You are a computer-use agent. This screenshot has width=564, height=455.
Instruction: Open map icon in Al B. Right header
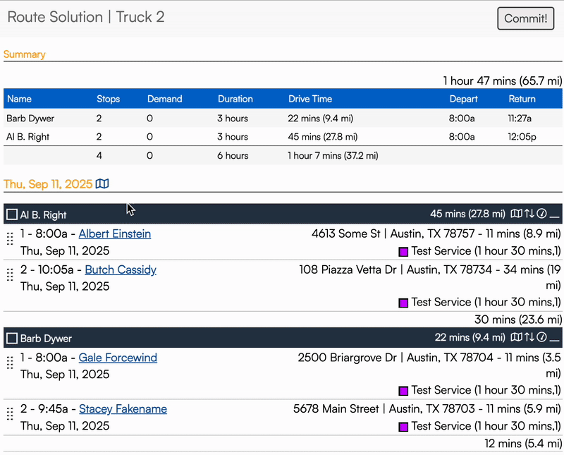(x=517, y=214)
